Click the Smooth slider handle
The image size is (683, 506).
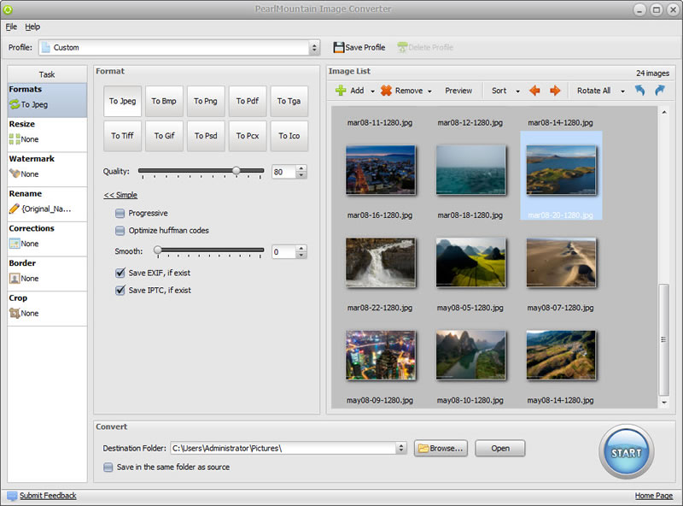click(x=158, y=250)
